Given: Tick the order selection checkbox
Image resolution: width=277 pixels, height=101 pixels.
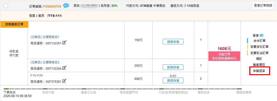Looking at the screenshot, I should [x=6, y=6].
